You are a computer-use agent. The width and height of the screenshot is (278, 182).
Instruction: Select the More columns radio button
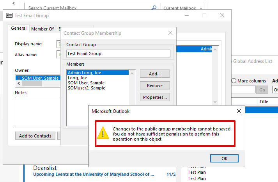(x=234, y=81)
